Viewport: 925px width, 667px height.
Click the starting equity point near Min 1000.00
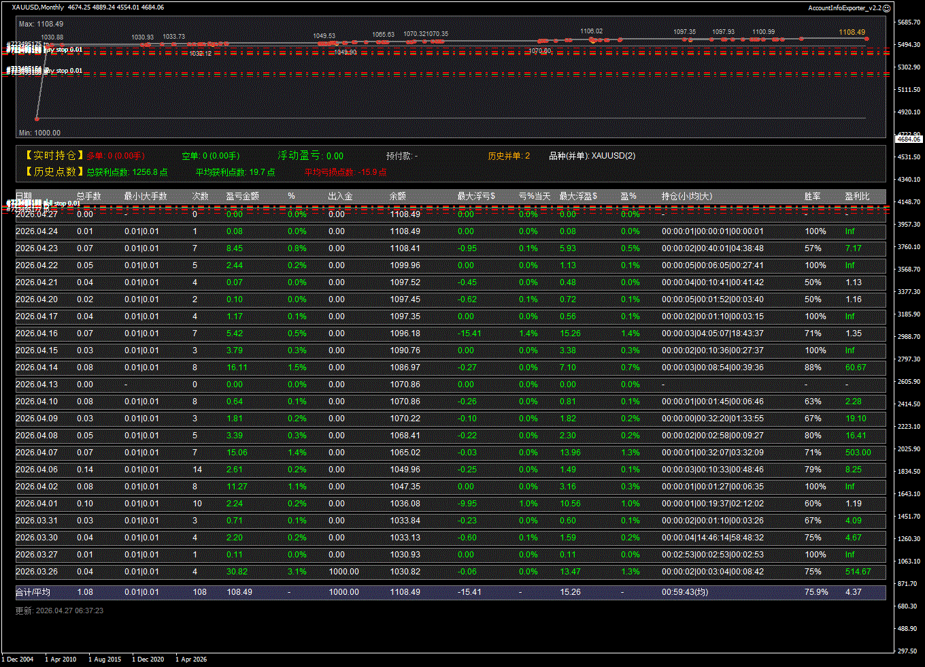click(37, 118)
